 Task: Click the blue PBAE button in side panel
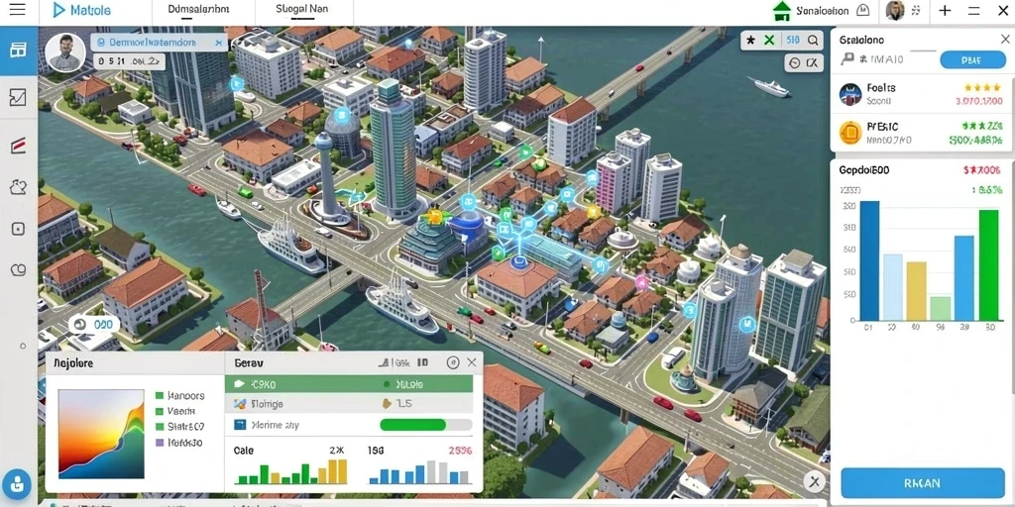click(971, 59)
